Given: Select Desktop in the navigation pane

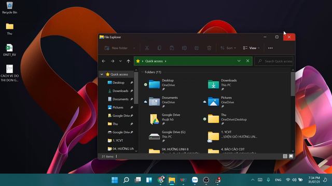Looking at the screenshot, I should (x=118, y=83).
